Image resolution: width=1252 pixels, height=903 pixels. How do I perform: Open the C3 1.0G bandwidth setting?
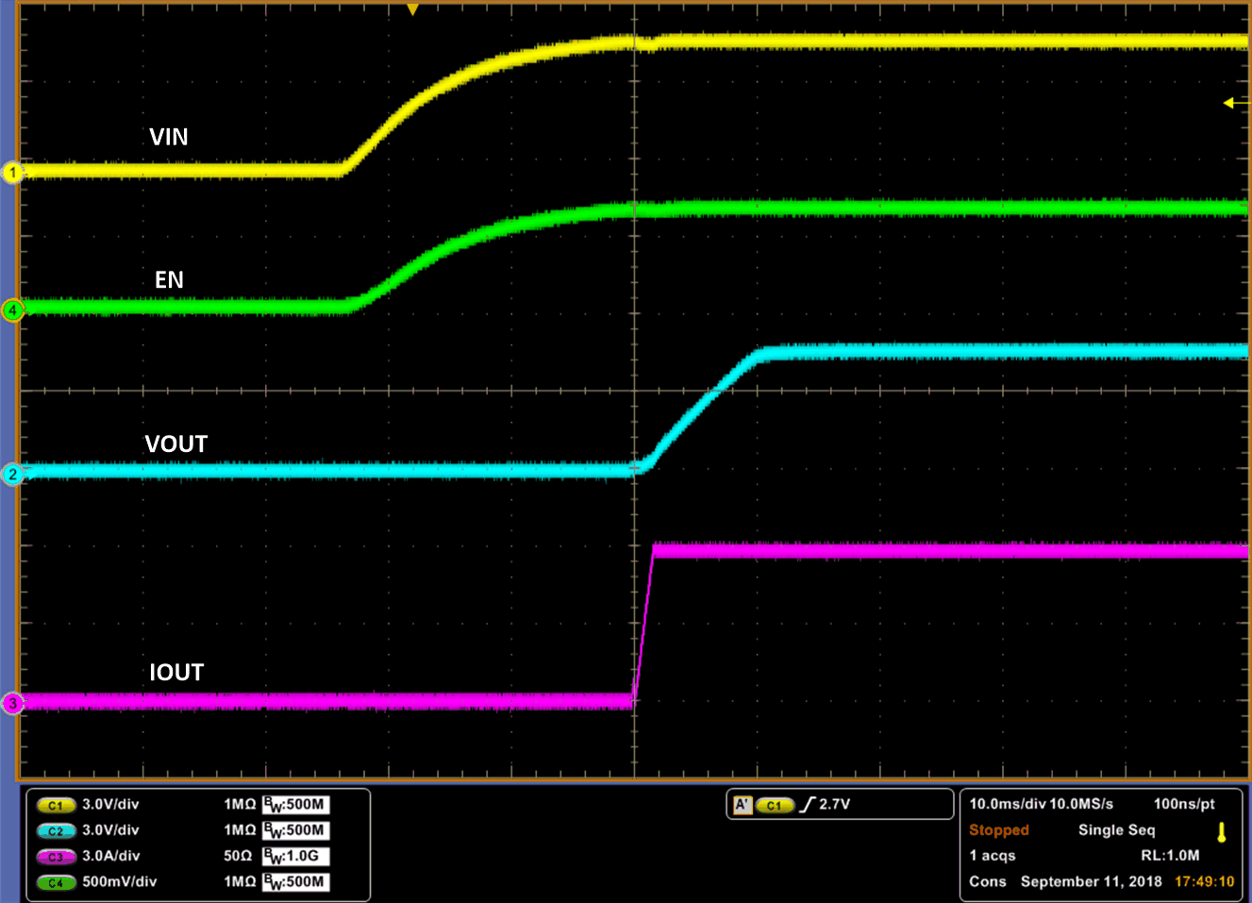pos(295,857)
